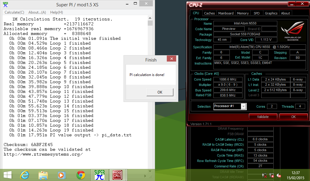Click the Name field showing Intel Atom N550

coord(245,23)
